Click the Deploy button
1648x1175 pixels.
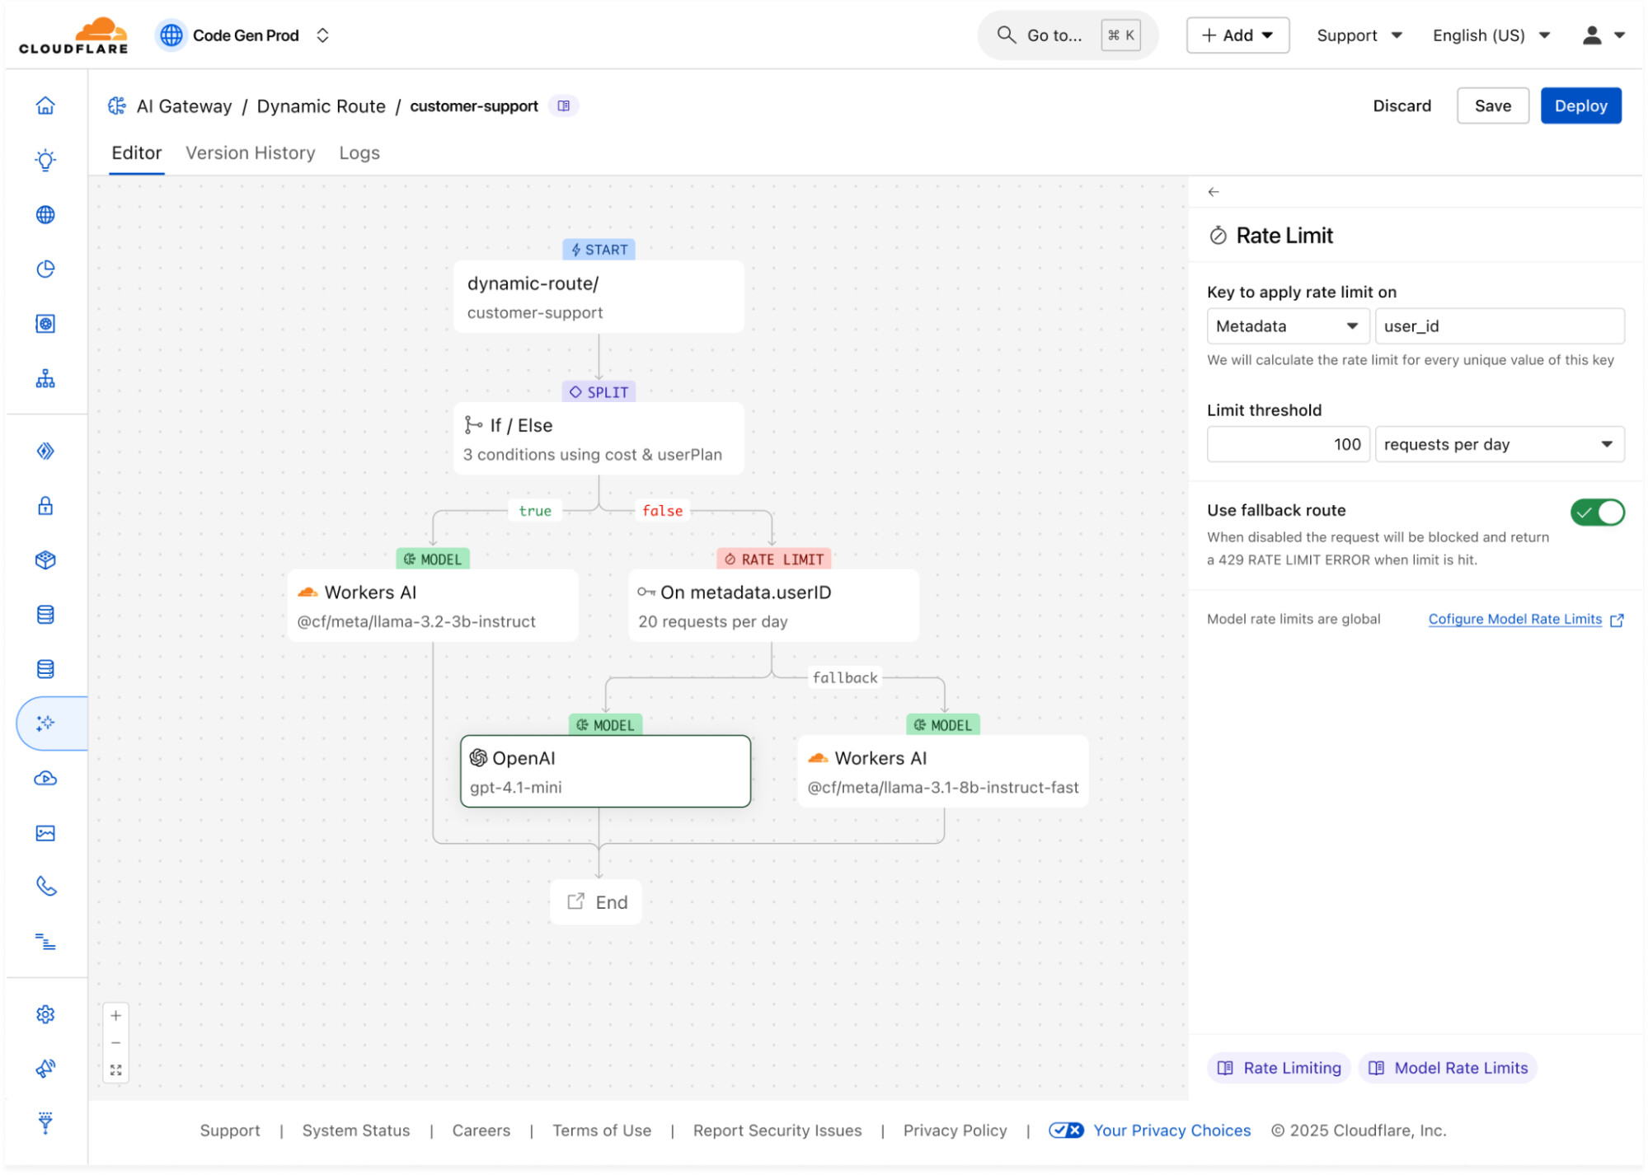point(1580,105)
